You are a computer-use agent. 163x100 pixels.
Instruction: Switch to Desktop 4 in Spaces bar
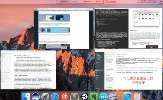99,2
